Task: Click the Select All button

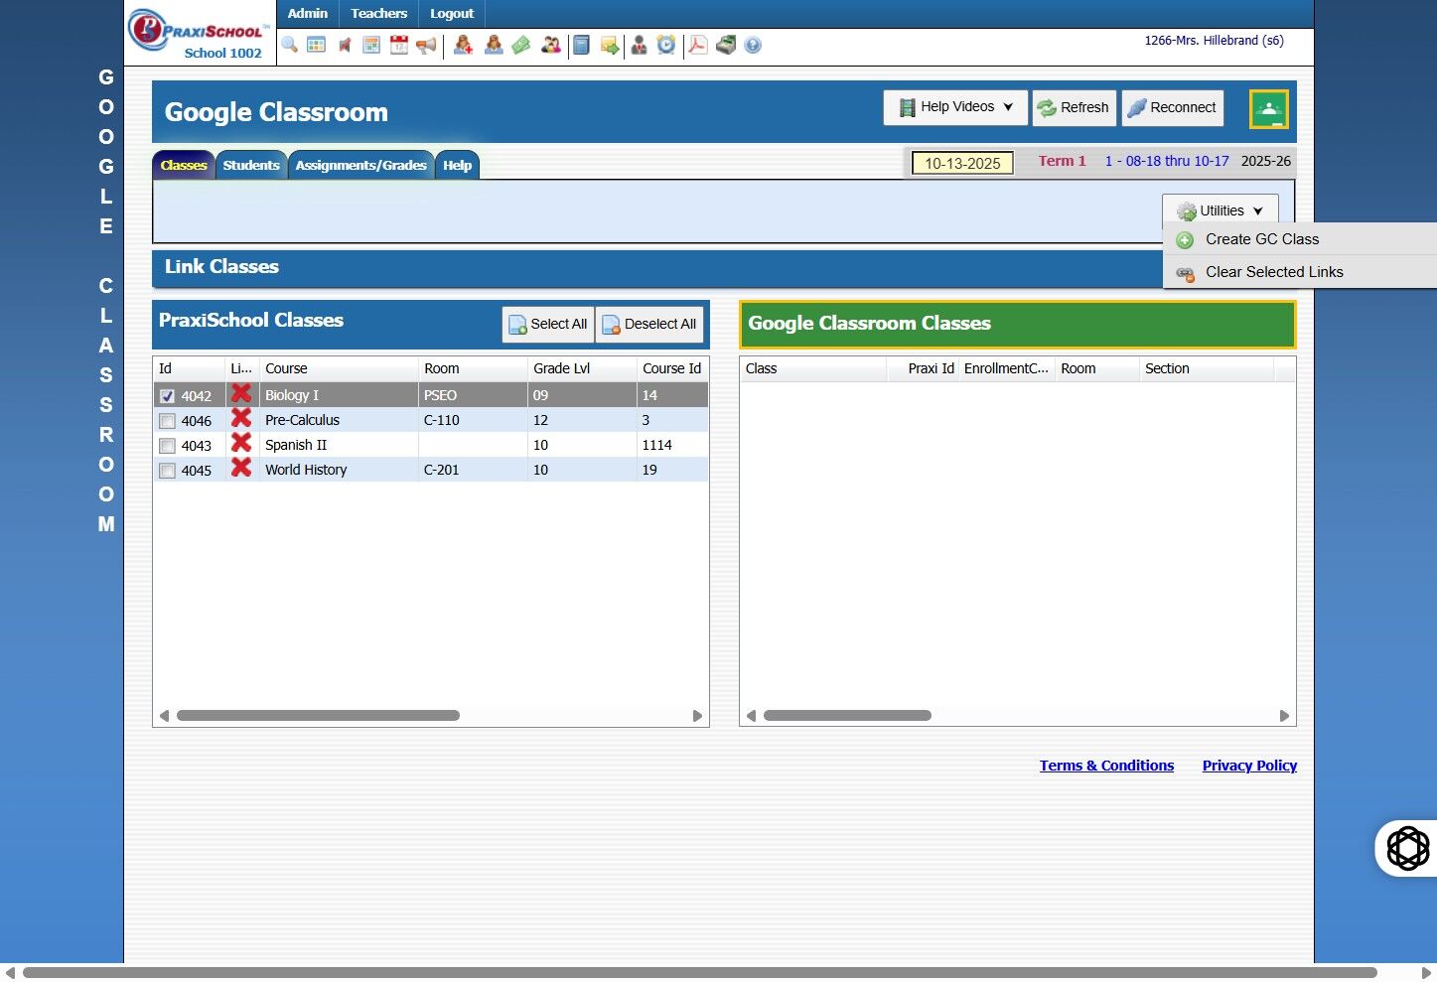Action: (548, 324)
